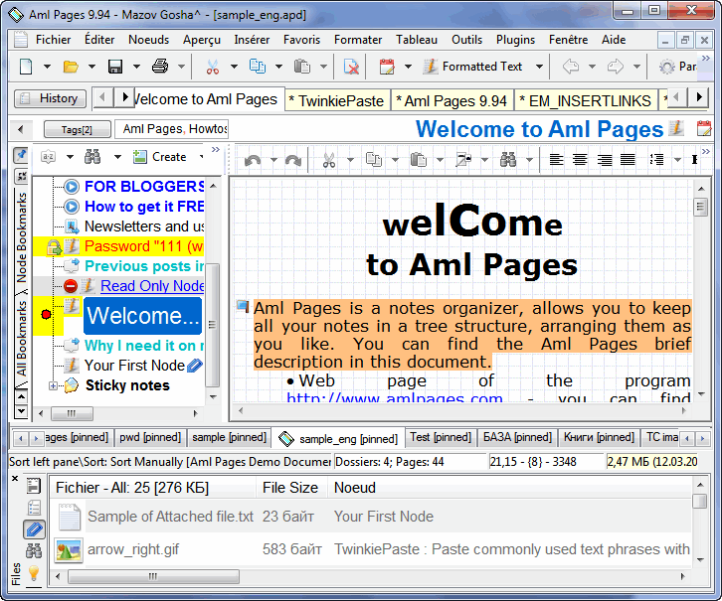Select the arrow_right.gif file row

pos(372,549)
